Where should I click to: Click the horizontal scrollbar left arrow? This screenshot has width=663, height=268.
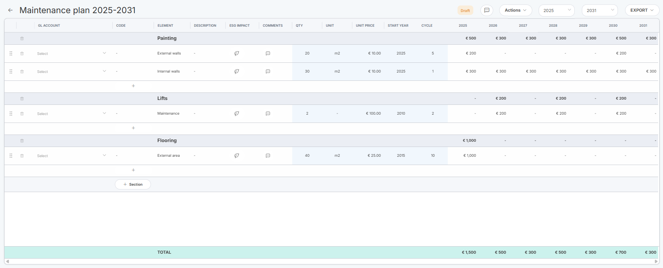(7, 261)
